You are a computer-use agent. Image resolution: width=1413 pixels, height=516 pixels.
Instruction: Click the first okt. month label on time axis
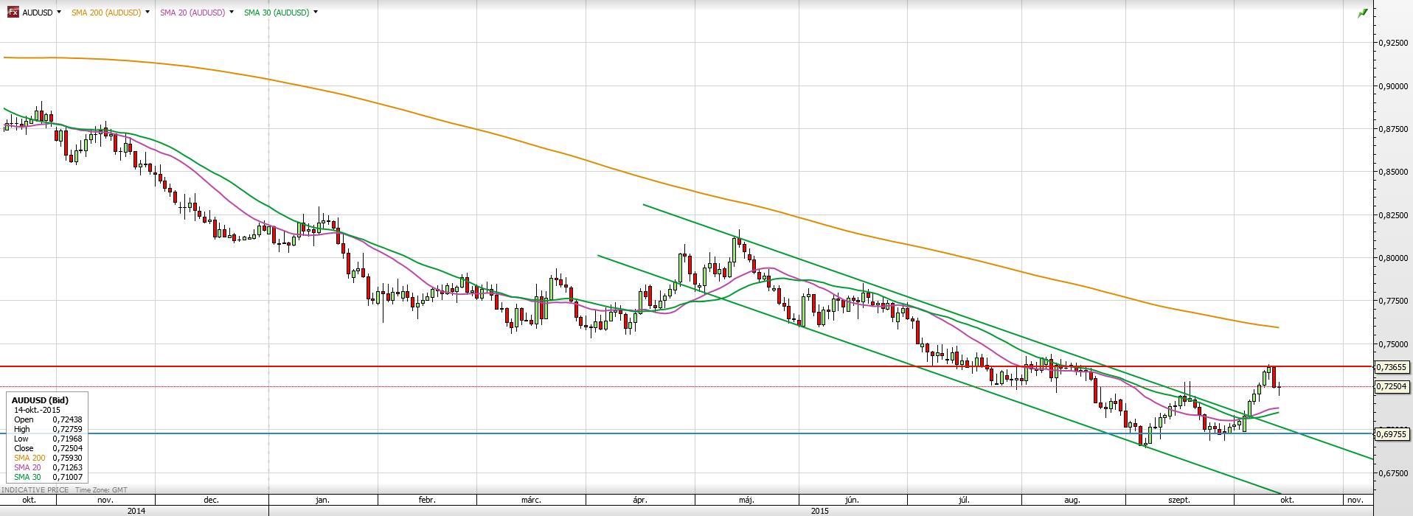coord(29,500)
